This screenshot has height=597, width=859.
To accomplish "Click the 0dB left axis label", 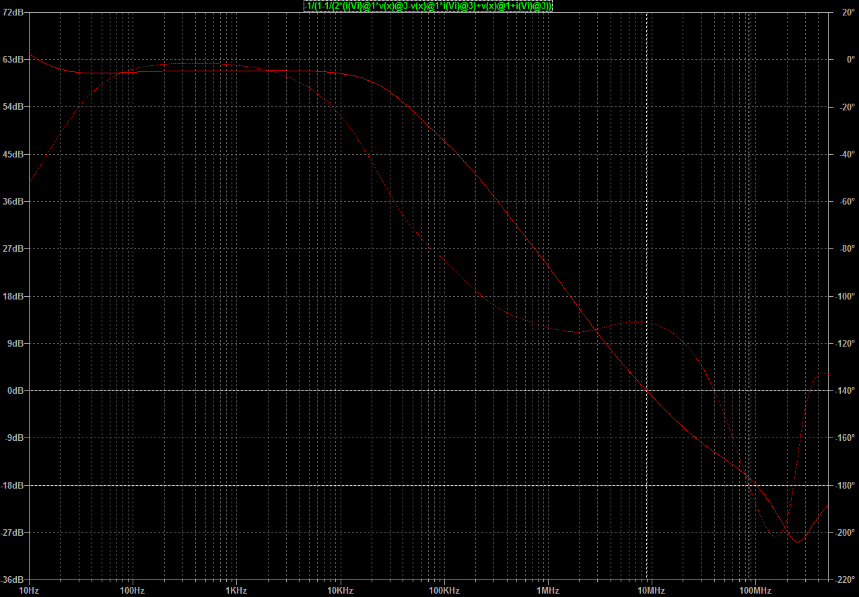I will [15, 390].
